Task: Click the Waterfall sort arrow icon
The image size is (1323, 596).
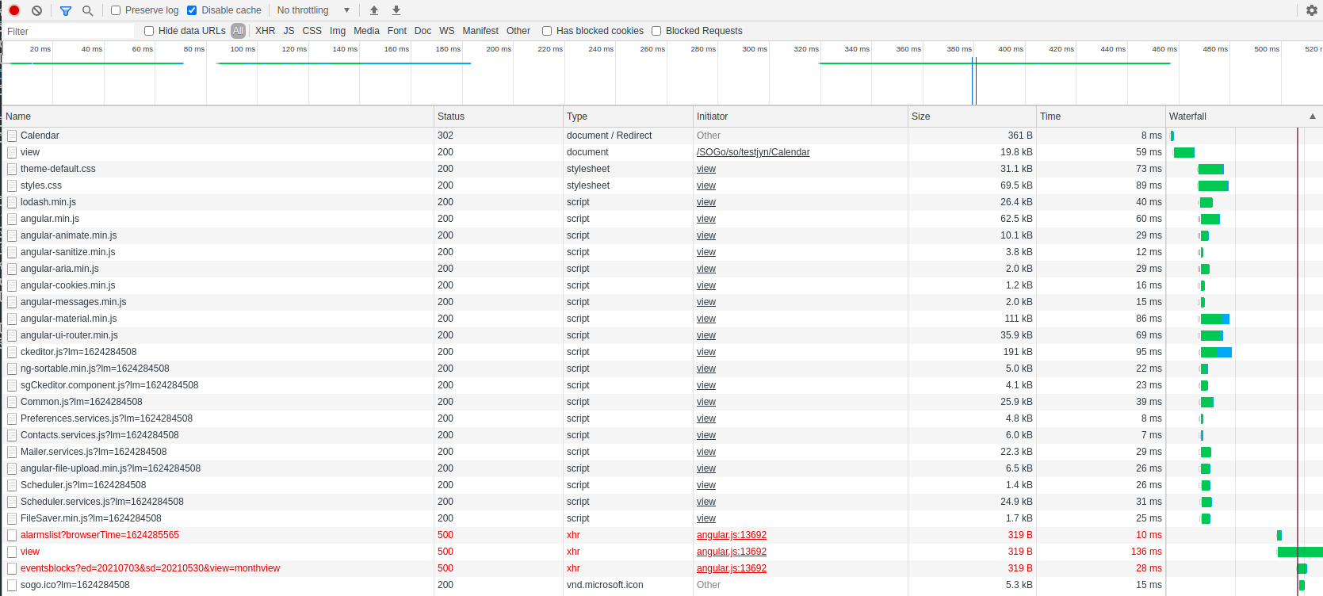Action: pyautogui.click(x=1312, y=117)
